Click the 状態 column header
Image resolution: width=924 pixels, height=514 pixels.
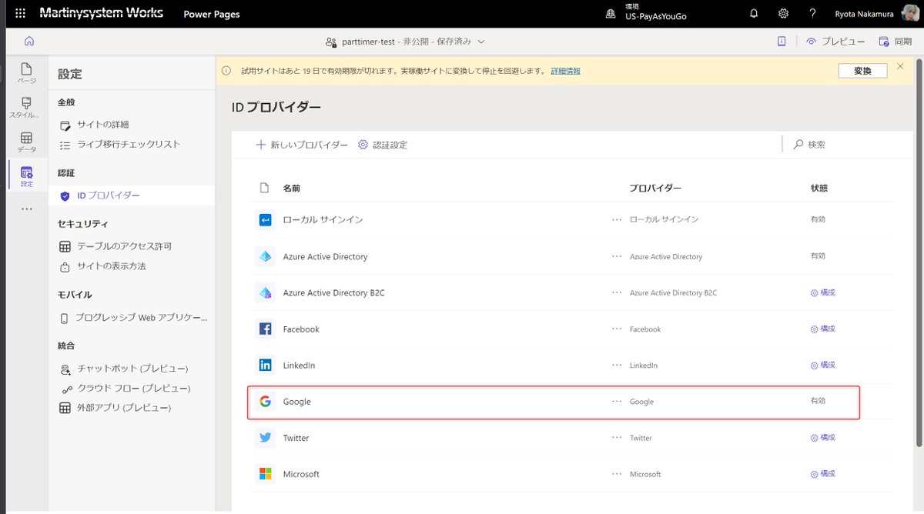tap(819, 188)
